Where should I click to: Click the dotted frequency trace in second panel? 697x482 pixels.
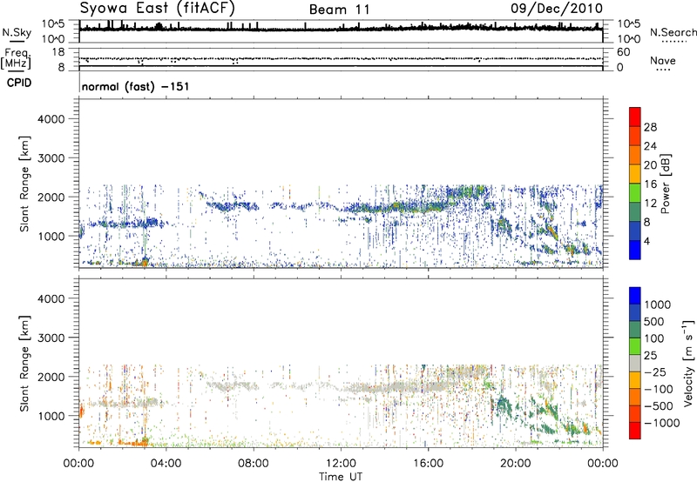tap(341, 58)
